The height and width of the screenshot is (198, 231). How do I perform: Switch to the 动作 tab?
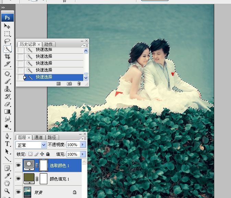click(49, 44)
